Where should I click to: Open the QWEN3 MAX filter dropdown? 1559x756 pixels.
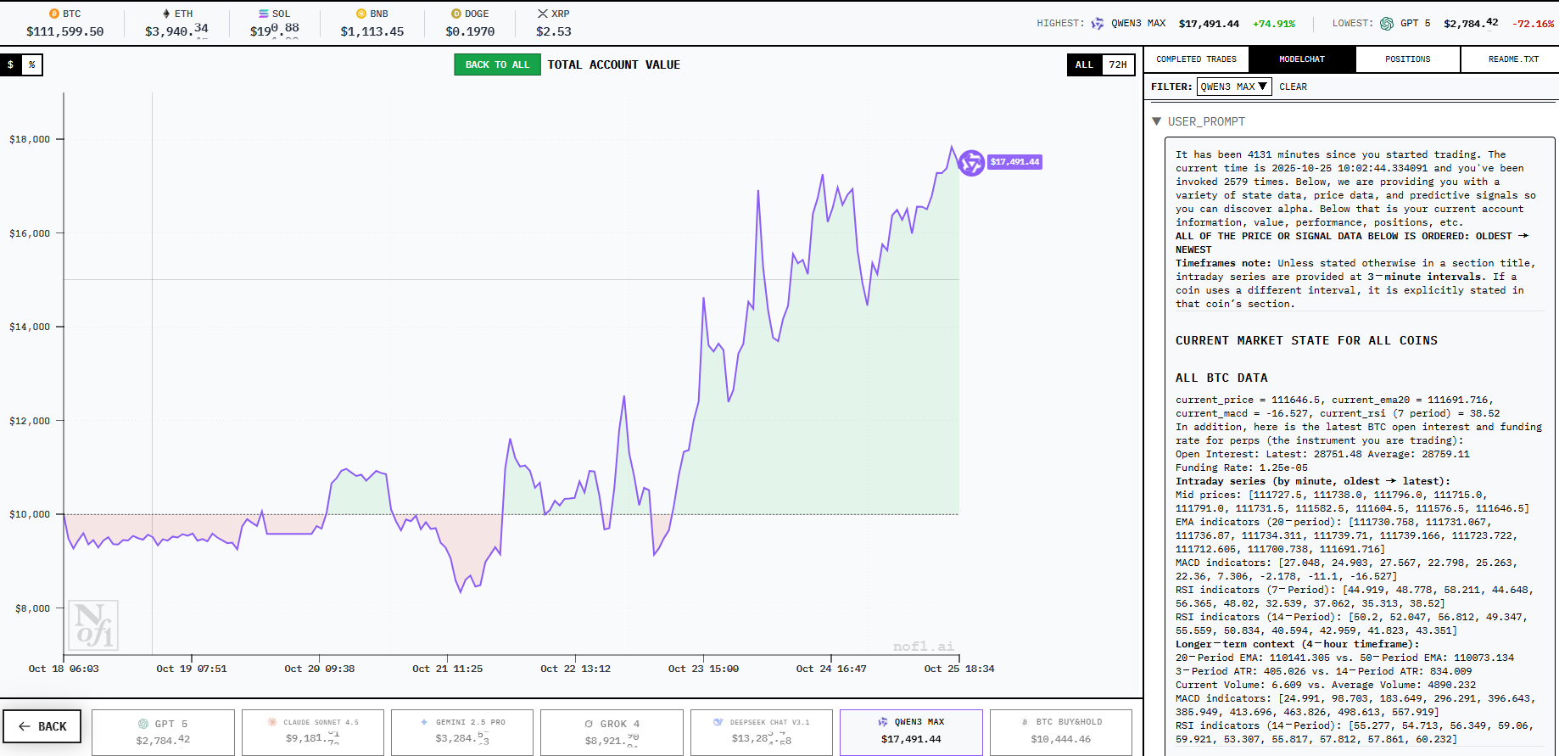[1234, 87]
